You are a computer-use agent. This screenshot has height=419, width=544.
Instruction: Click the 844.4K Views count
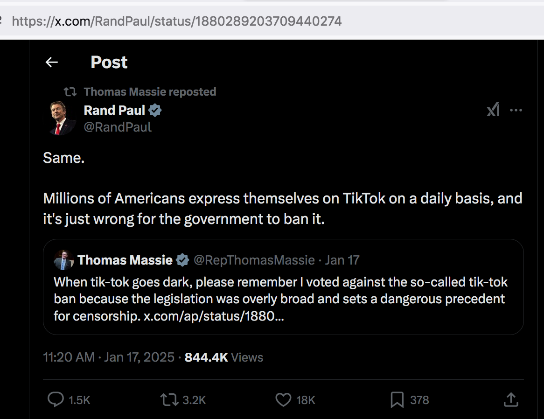click(224, 357)
